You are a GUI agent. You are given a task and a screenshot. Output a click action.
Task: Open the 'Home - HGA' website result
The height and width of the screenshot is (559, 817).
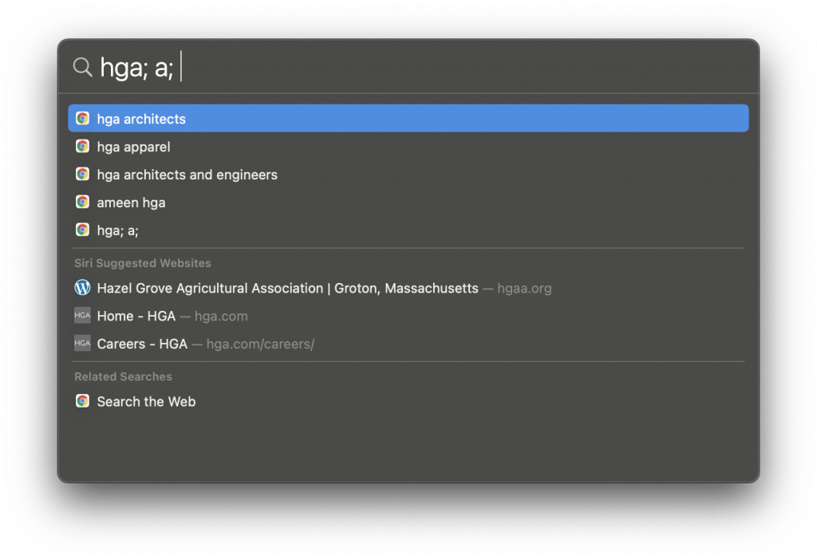click(408, 316)
